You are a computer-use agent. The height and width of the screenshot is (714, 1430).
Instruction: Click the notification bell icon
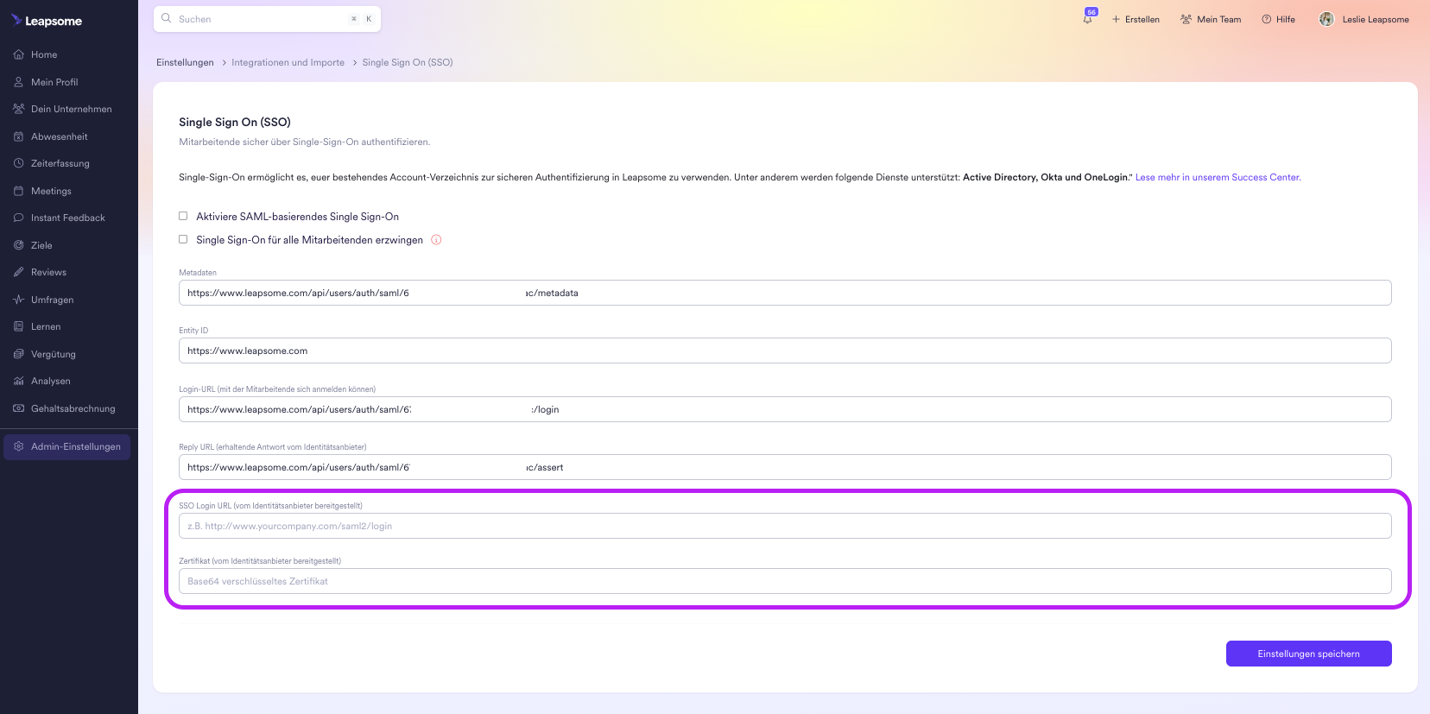[1088, 19]
